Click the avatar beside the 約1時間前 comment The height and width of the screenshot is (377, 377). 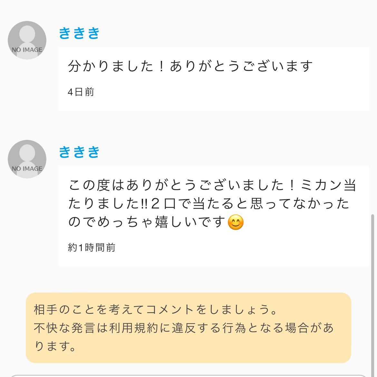pos(27,159)
